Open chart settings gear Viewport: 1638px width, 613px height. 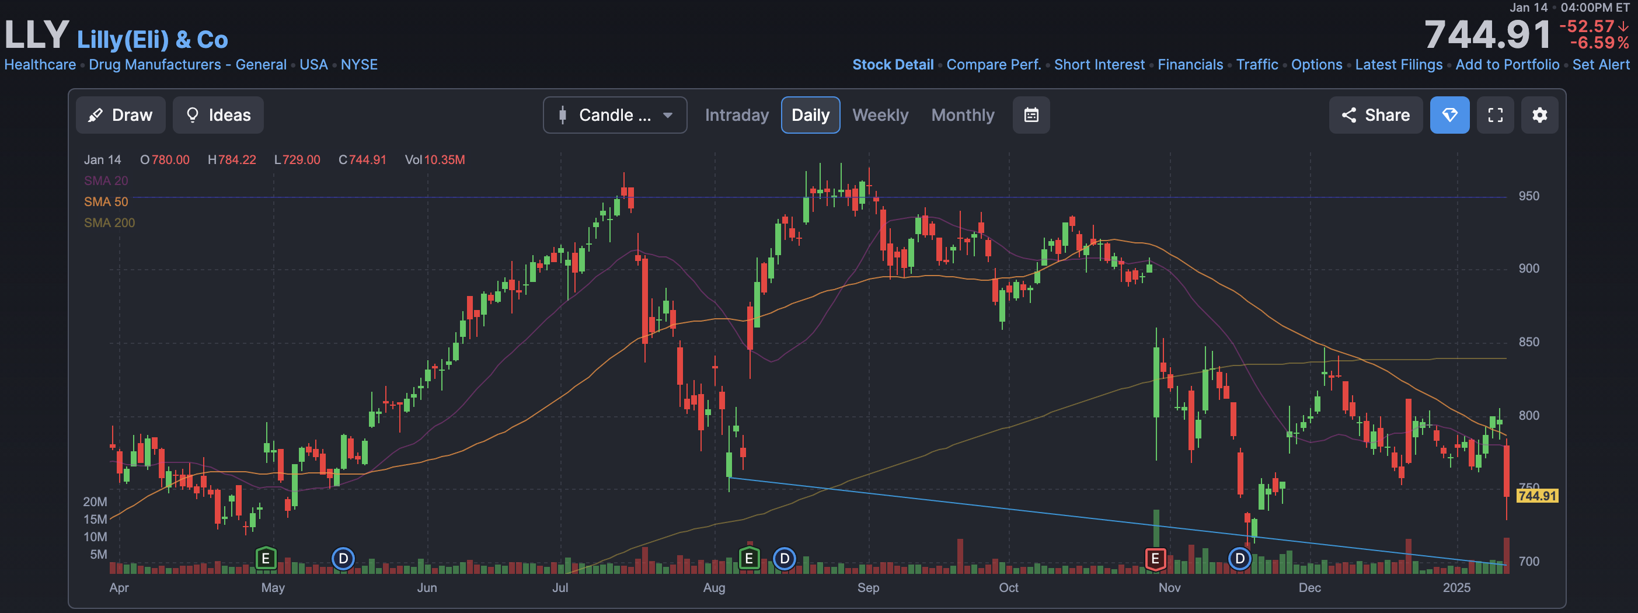coord(1539,115)
